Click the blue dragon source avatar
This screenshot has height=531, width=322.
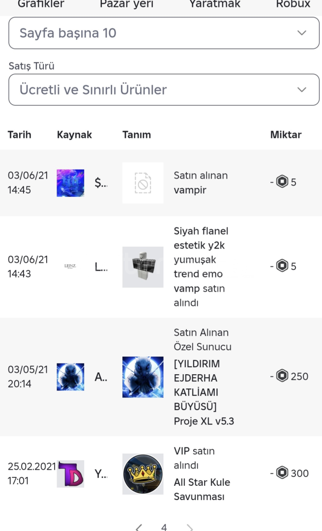coord(70,377)
